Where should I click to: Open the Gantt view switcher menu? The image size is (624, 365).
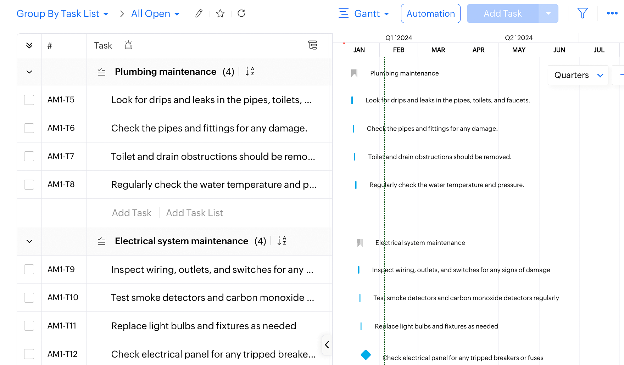tap(364, 13)
